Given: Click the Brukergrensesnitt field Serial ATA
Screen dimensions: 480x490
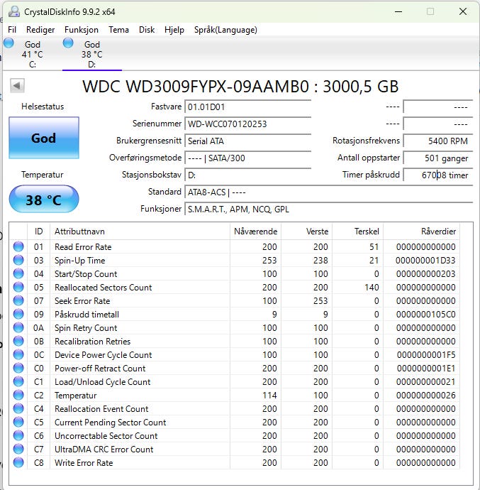Looking at the screenshot, I should [248, 141].
